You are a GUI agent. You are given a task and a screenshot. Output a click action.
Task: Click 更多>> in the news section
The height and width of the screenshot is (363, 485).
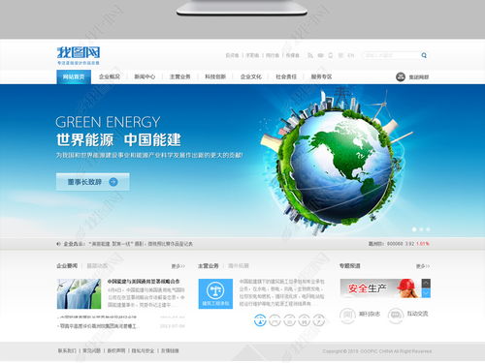click(178, 266)
